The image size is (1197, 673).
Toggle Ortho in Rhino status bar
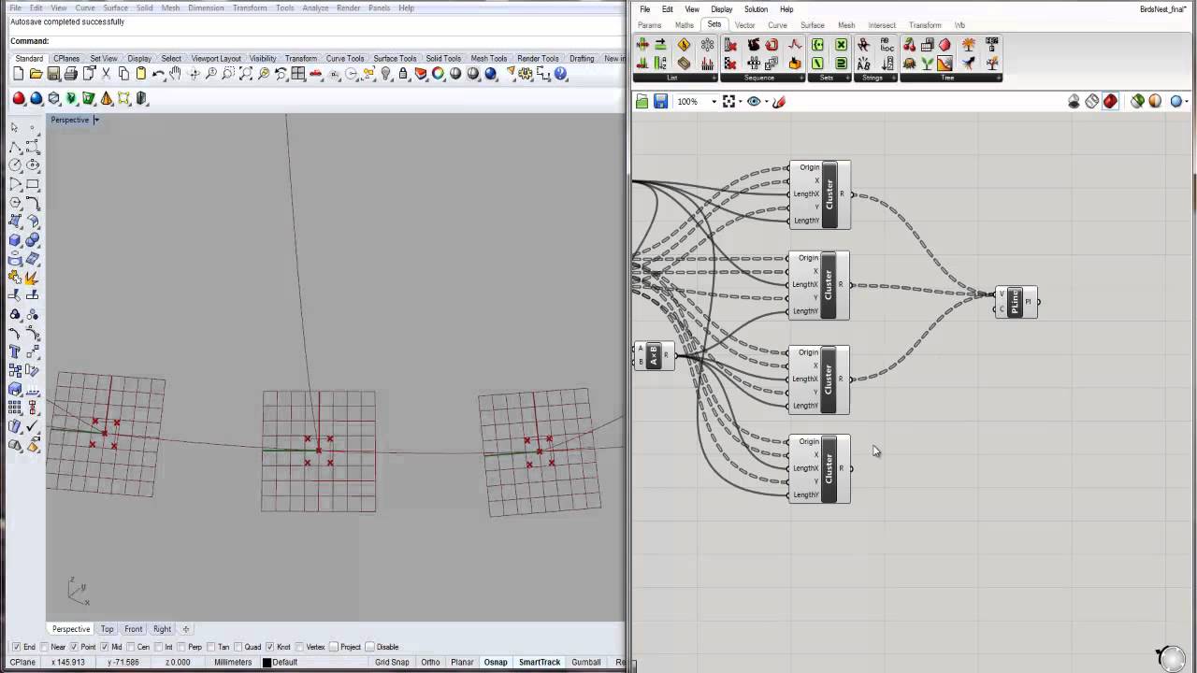point(430,662)
